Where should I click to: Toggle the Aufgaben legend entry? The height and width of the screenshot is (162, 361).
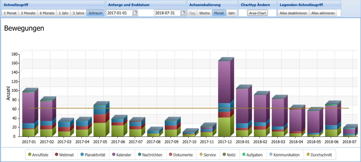pos(252,155)
